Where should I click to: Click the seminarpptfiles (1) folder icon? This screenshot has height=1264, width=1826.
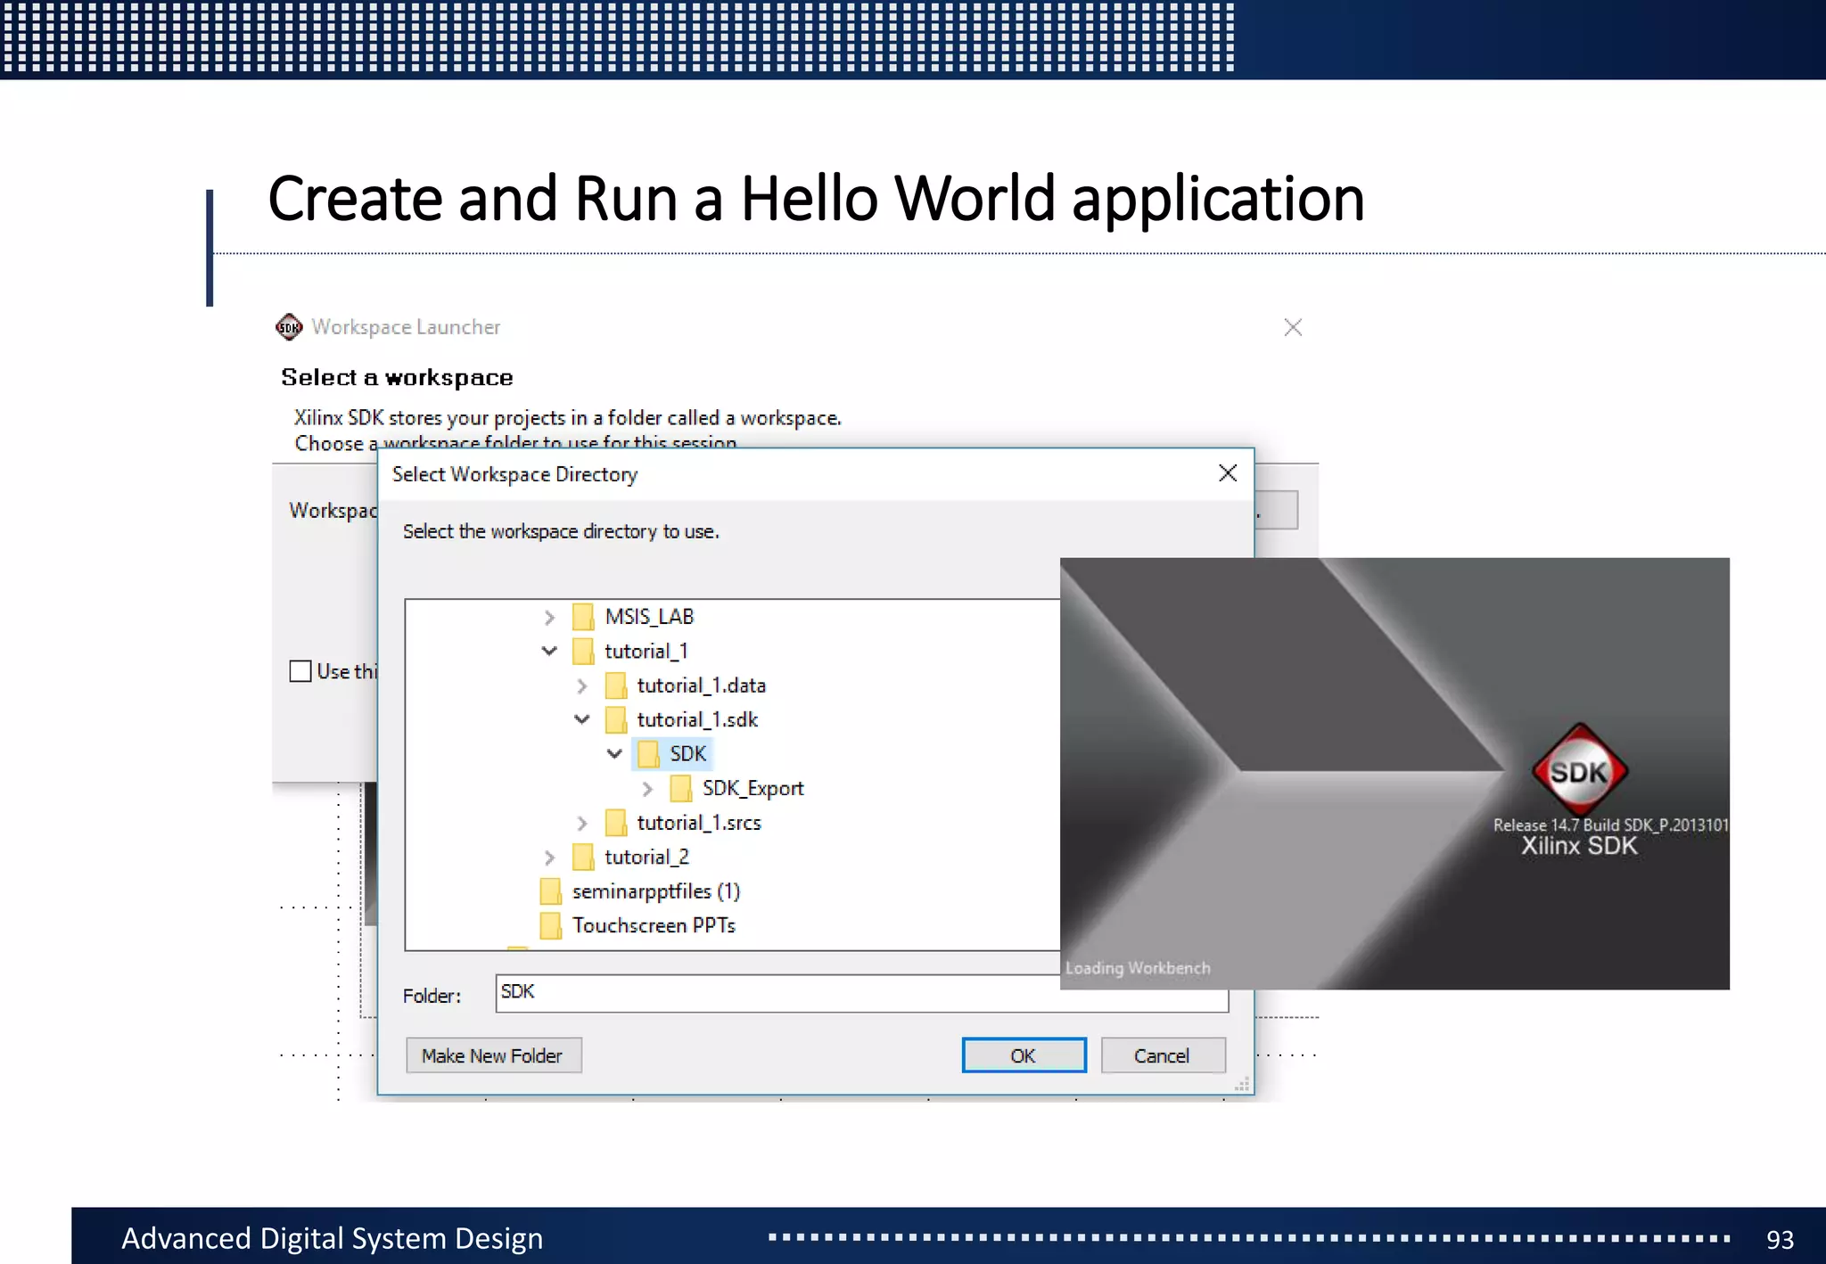tap(551, 891)
